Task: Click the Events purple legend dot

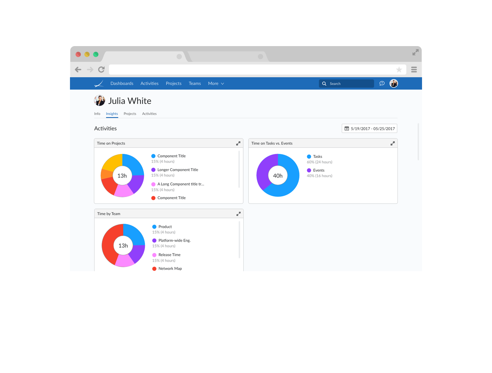Action: pos(309,170)
